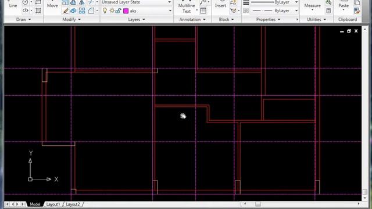Viewport: 372px width, 209px height.
Task: Click the Copy Clip icon in Clipboard
Action: click(357, 2)
